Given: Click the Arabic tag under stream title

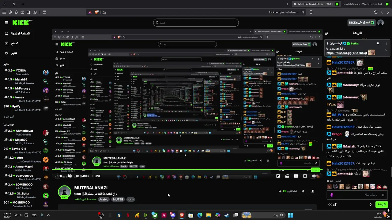Looking at the screenshot, I should [104, 200].
